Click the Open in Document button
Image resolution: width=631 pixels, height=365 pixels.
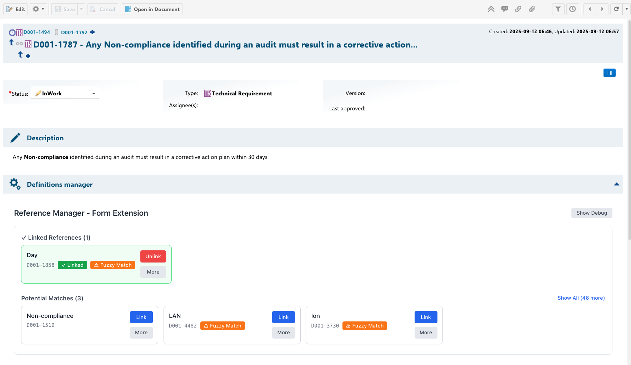click(x=152, y=9)
